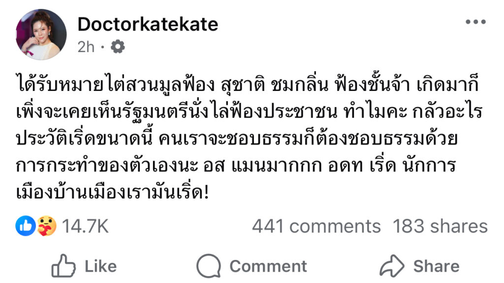Click the 2h post timestamp
This screenshot has height=283, width=504.
[86, 47]
